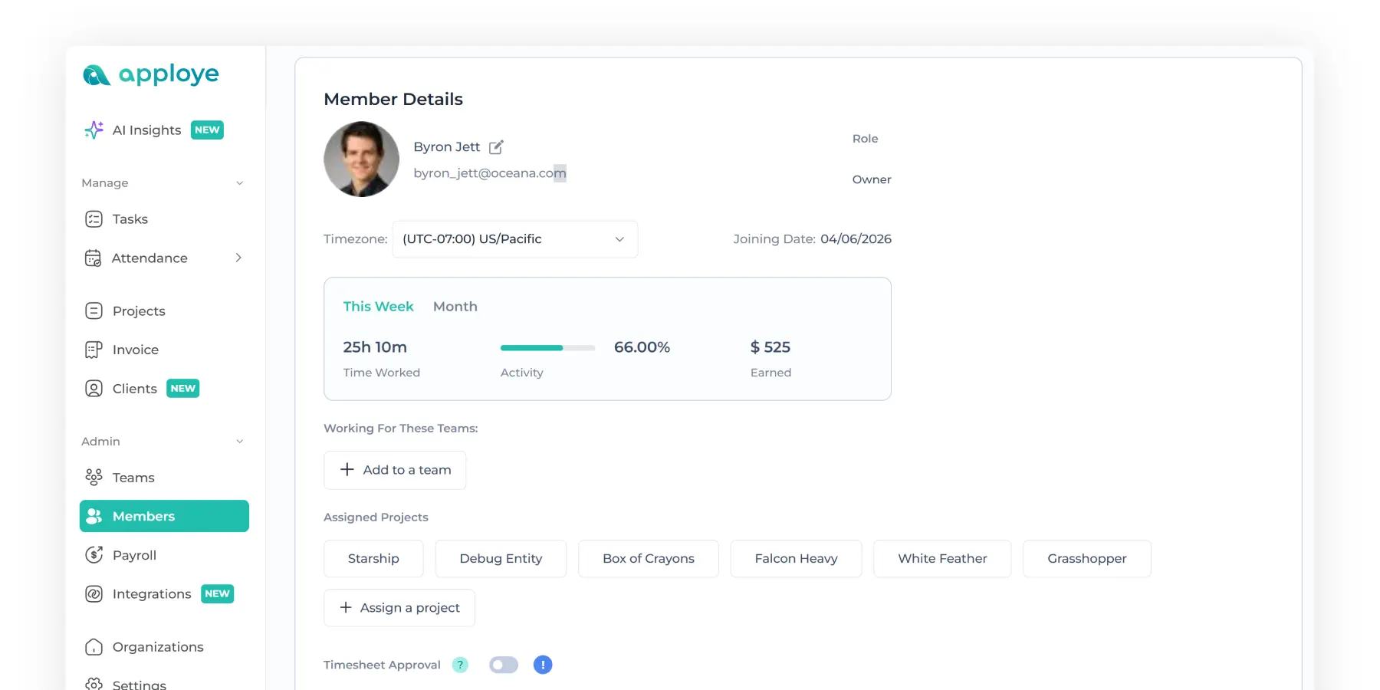Click Byron Jett's profile photo

(x=361, y=159)
